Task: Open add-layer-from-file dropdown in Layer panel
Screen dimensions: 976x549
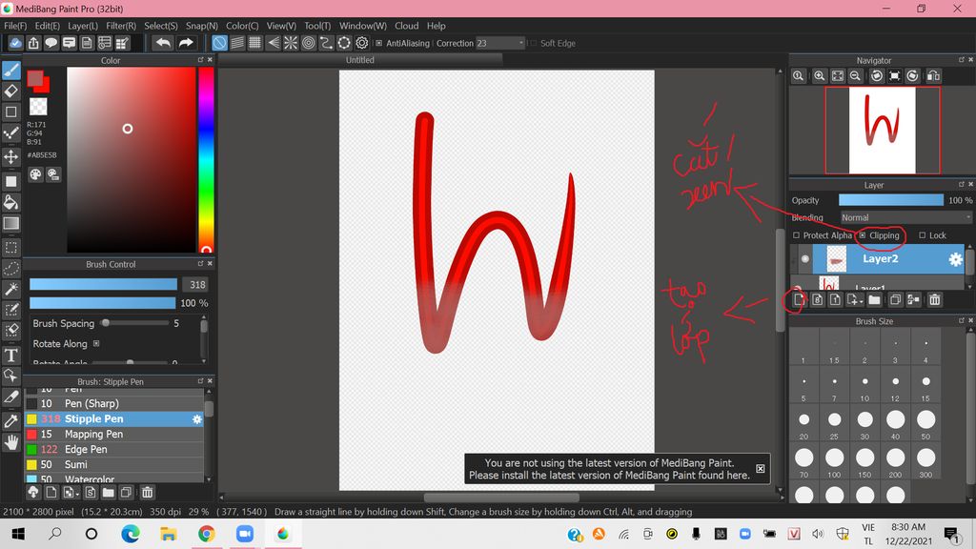Action: click(855, 300)
